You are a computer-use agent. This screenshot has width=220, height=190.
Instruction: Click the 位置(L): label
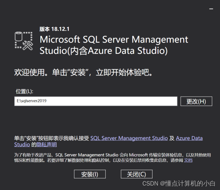(x=24, y=91)
